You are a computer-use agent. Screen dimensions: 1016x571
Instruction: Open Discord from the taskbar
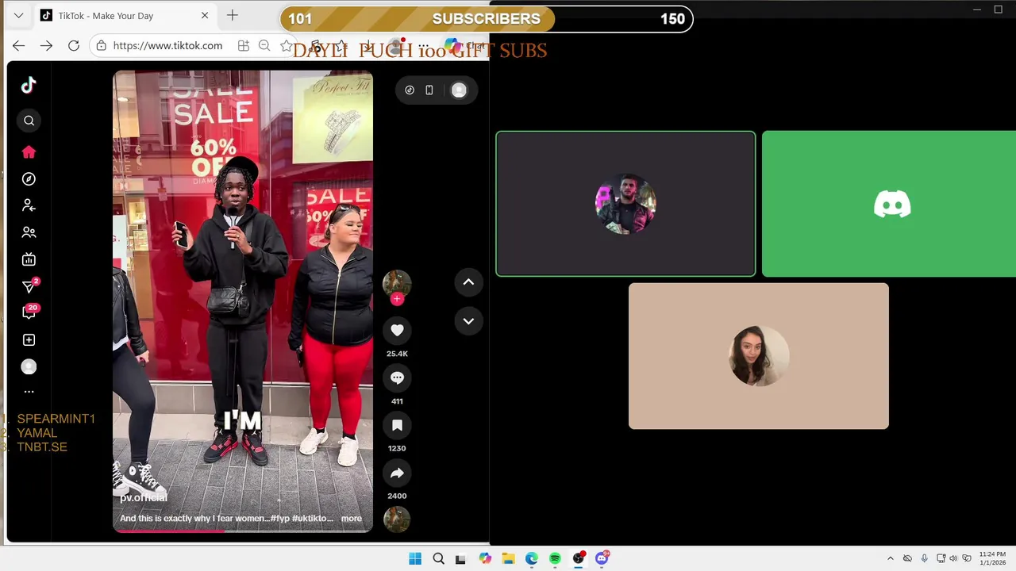602,558
